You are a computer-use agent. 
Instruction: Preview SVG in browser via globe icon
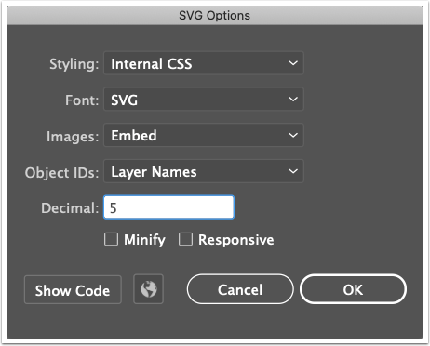click(x=149, y=289)
